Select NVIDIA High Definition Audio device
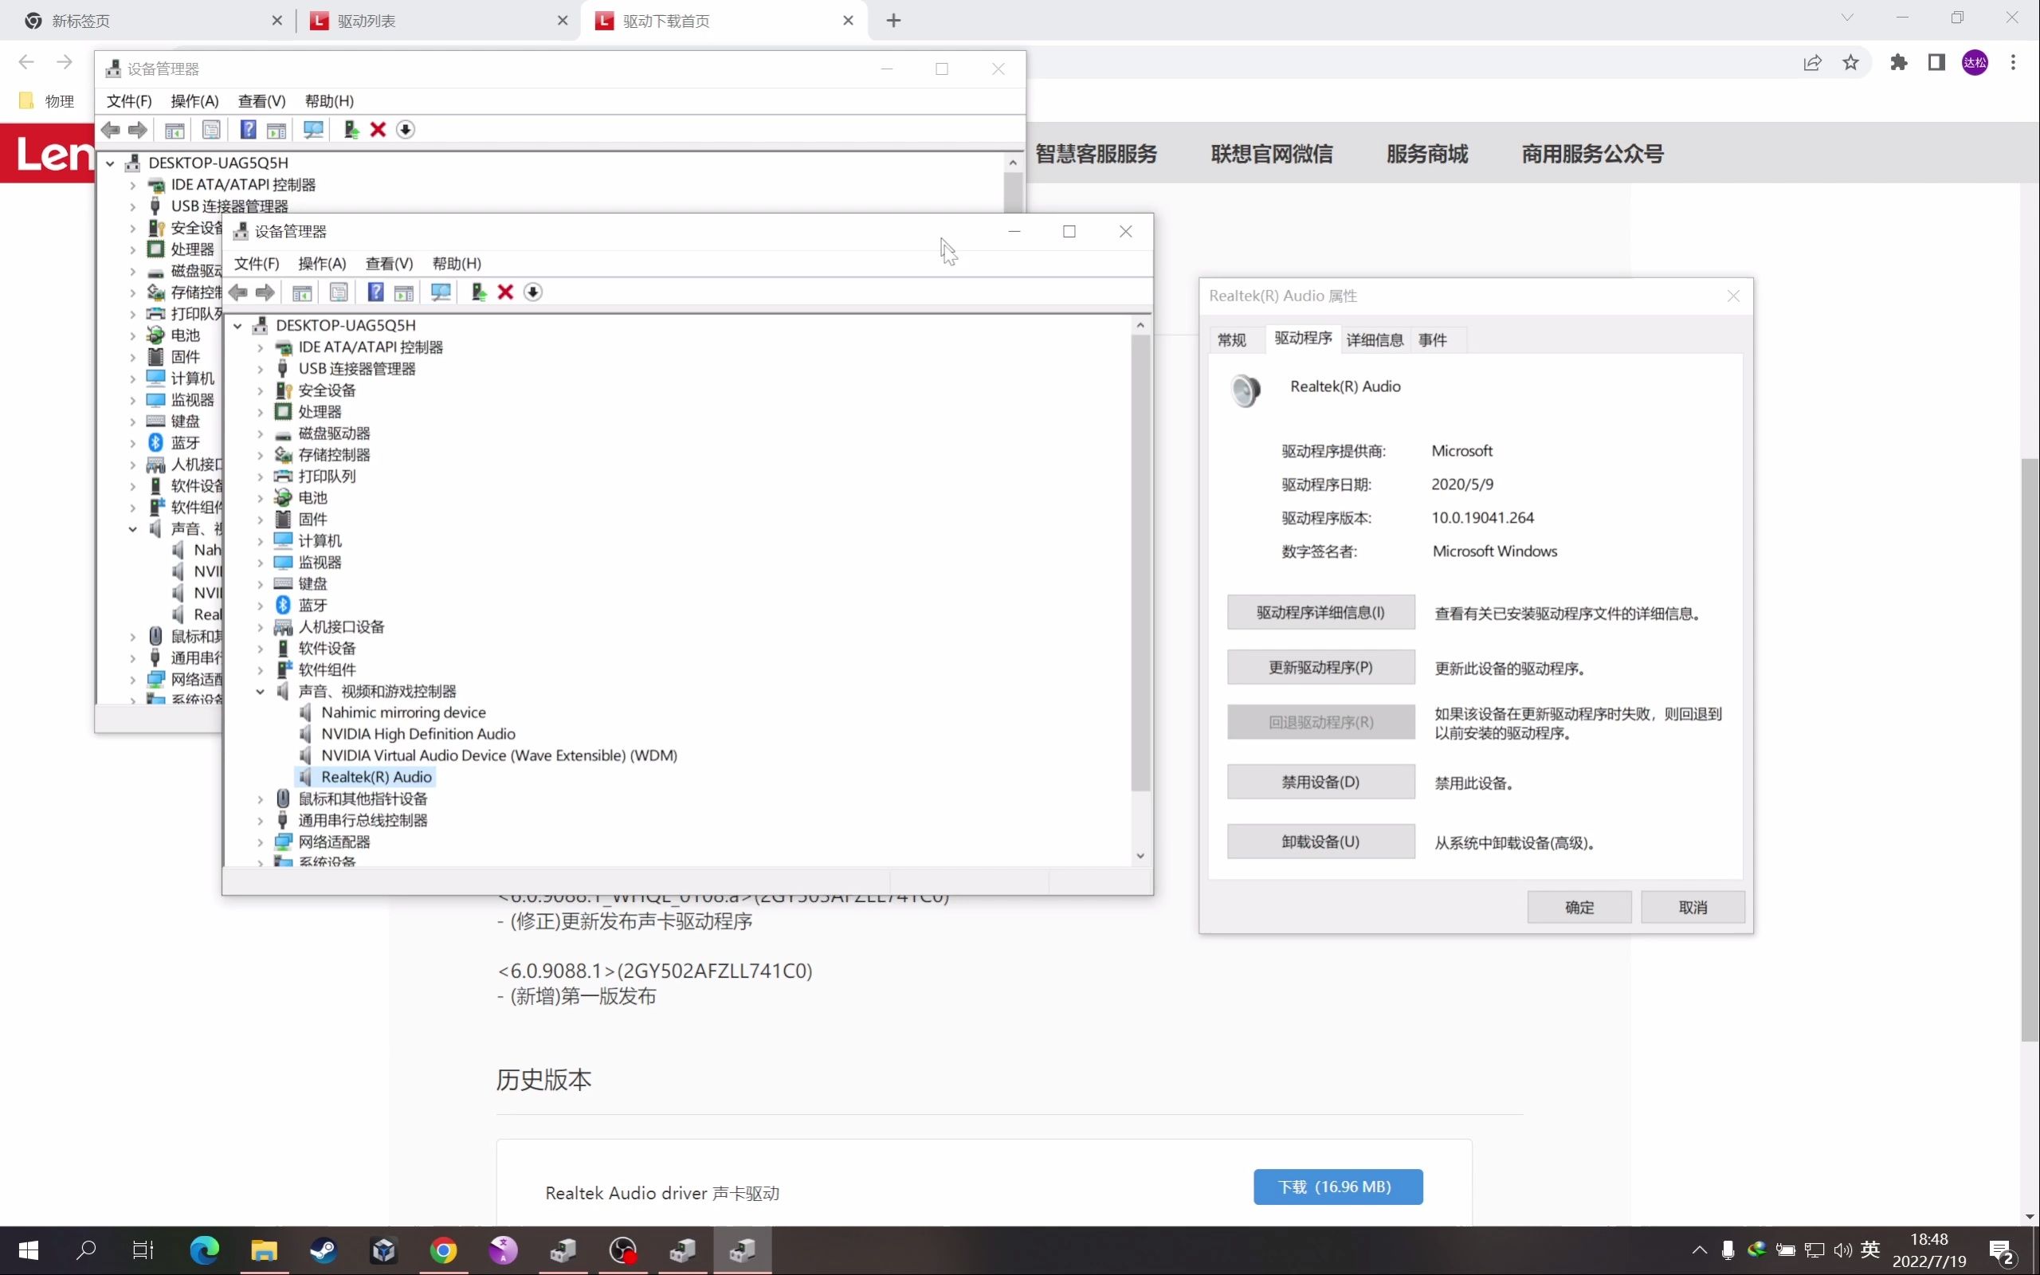This screenshot has width=2040, height=1275. coord(418,735)
